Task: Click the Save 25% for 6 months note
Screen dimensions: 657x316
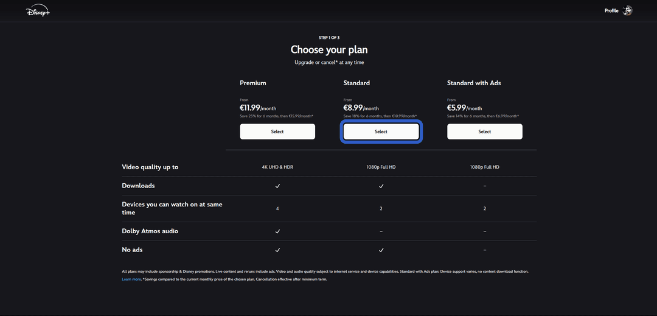Action: click(x=277, y=116)
